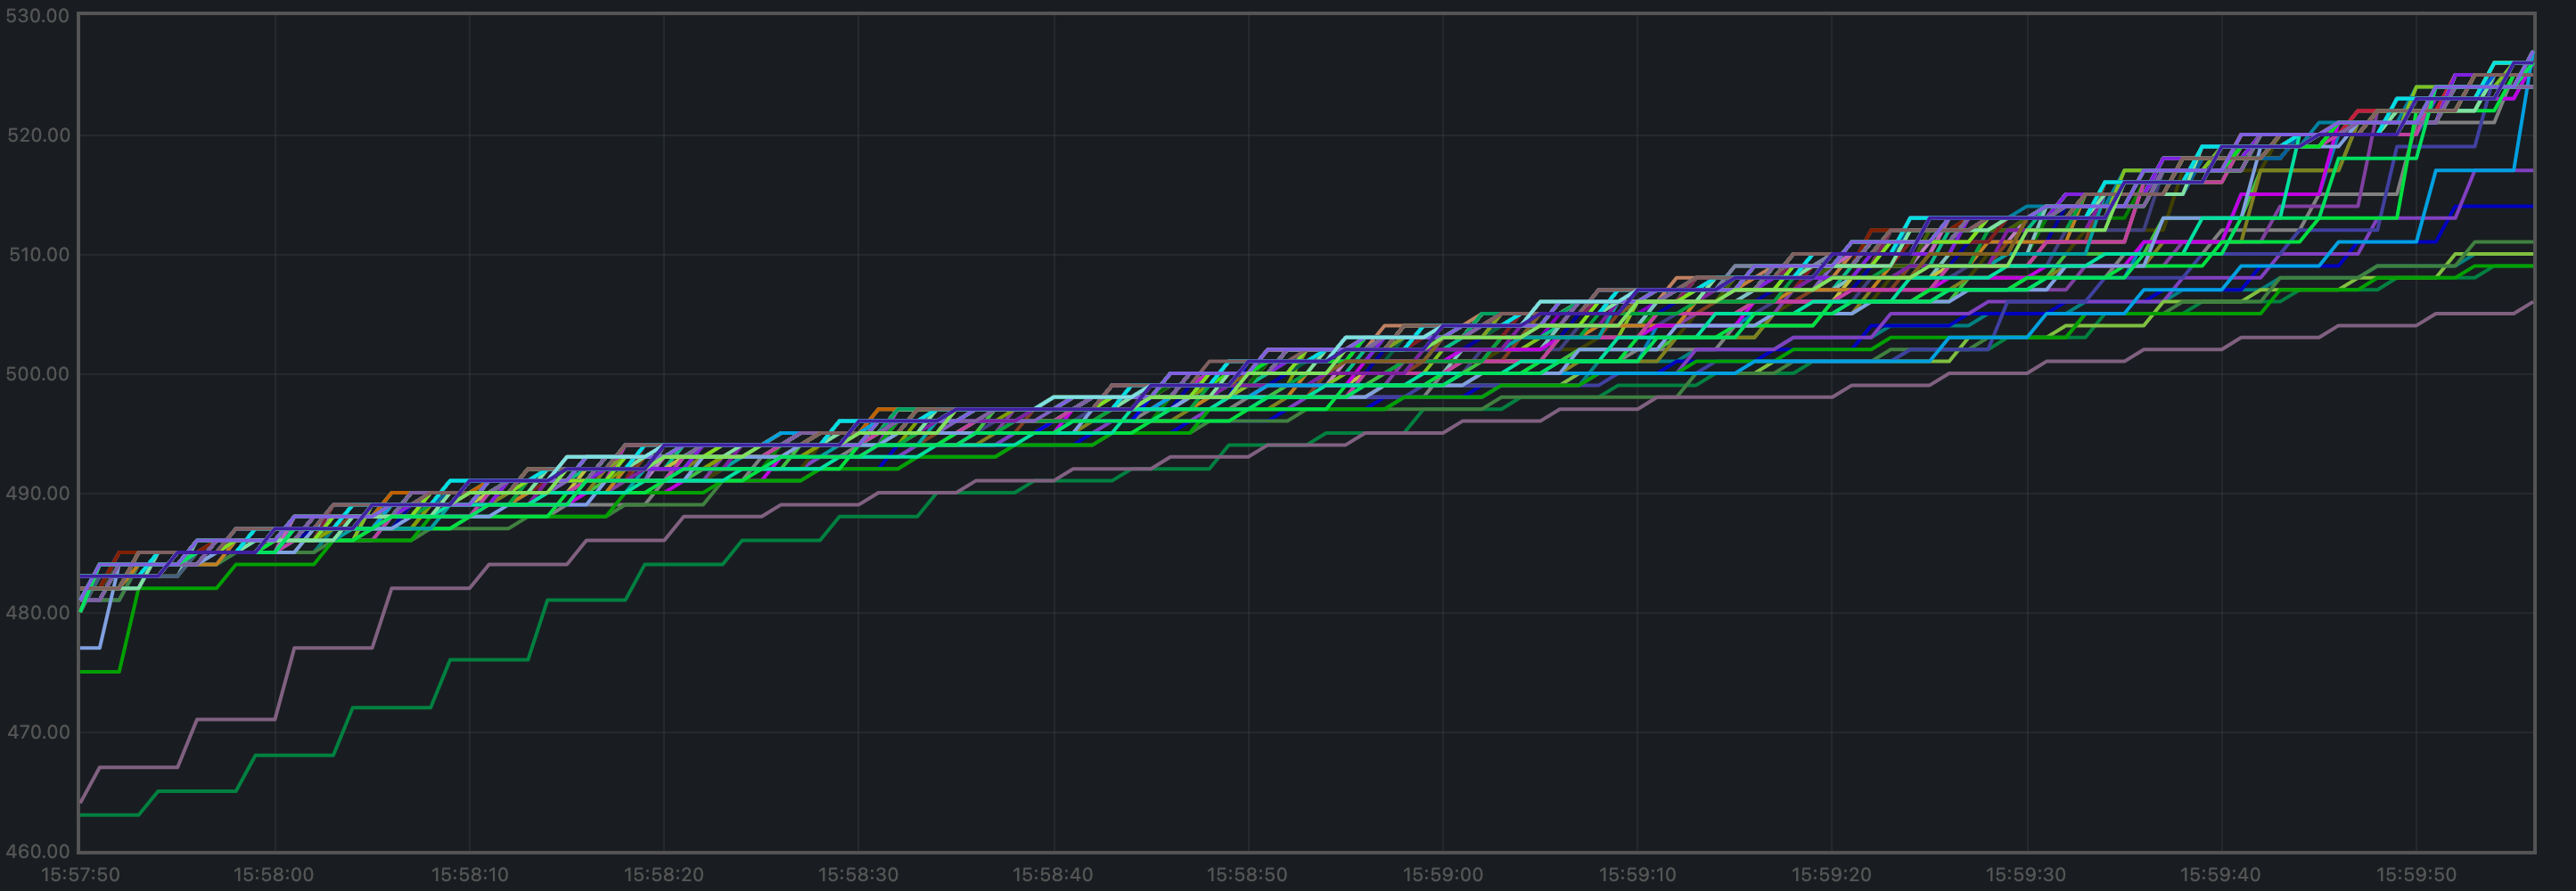
Task: Click the 15:59:50 time label
Action: pyautogui.click(x=2415, y=875)
